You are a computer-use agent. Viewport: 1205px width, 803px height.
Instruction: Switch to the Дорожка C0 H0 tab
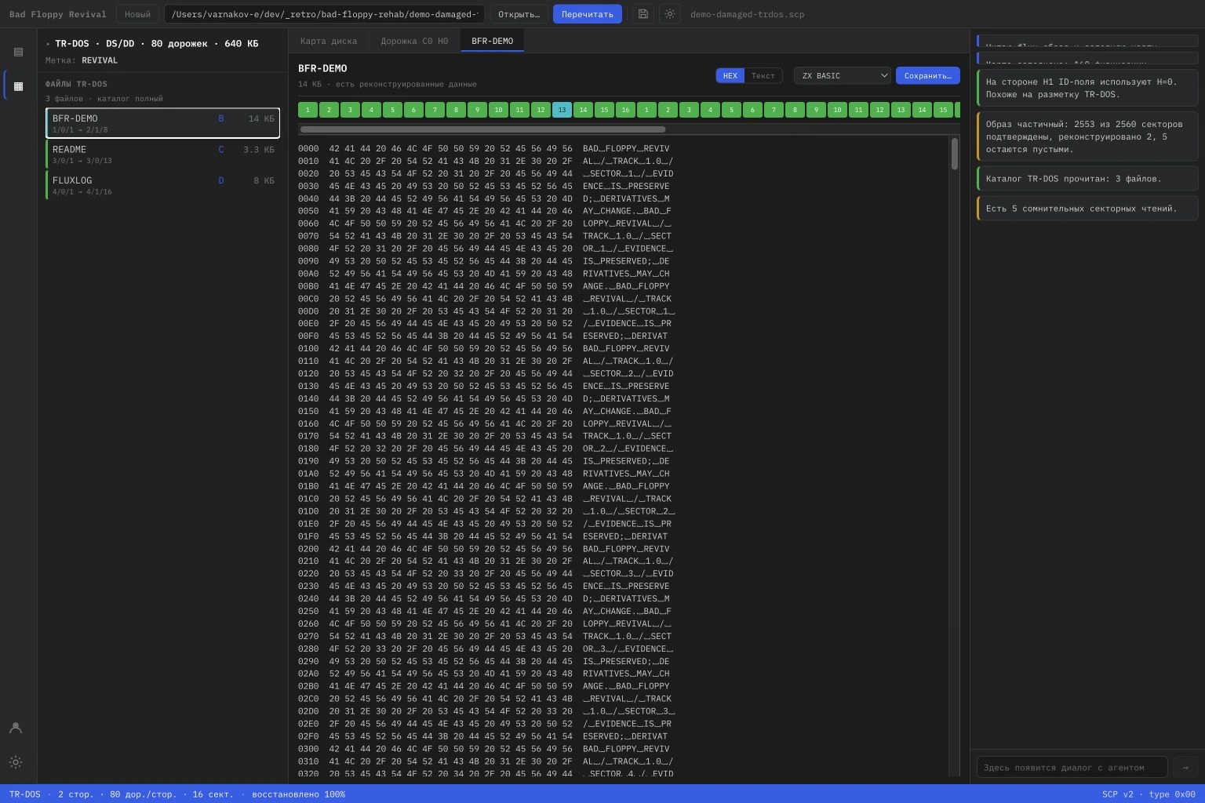coord(414,41)
